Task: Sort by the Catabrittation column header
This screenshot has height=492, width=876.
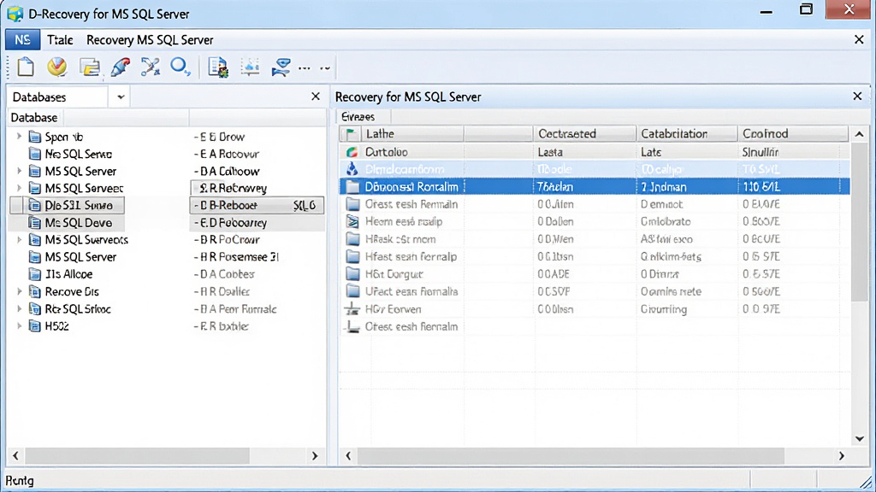Action: (x=687, y=134)
